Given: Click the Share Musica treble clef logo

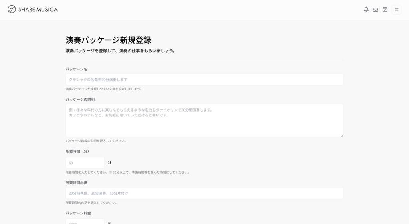Looking at the screenshot, I should tap(12, 9).
